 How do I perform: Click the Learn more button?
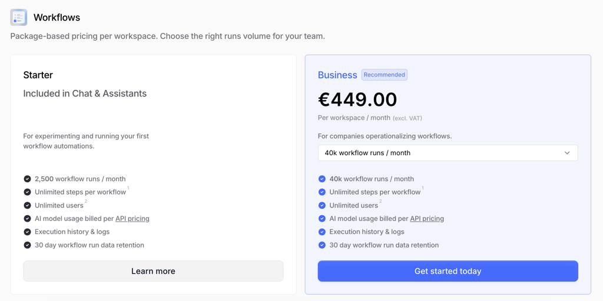point(153,271)
